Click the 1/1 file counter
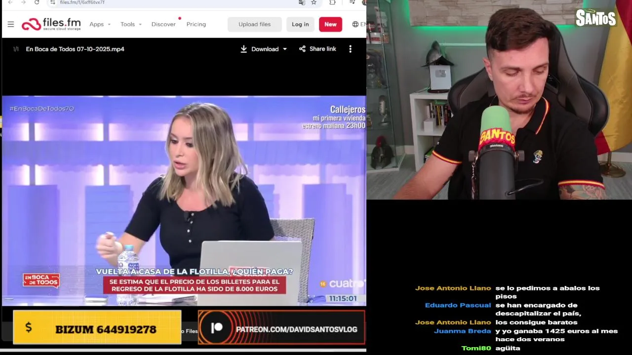The height and width of the screenshot is (355, 632). tap(16, 49)
